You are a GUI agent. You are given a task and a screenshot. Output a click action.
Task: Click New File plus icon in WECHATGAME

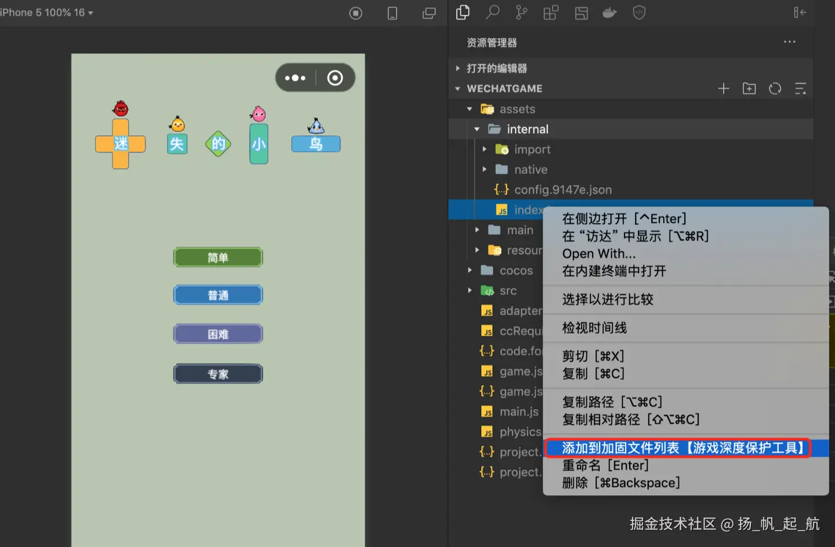coord(724,89)
